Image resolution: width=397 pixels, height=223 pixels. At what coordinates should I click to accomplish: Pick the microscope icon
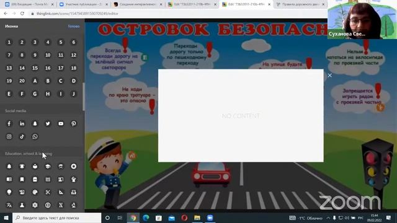pyautogui.click(x=74, y=205)
